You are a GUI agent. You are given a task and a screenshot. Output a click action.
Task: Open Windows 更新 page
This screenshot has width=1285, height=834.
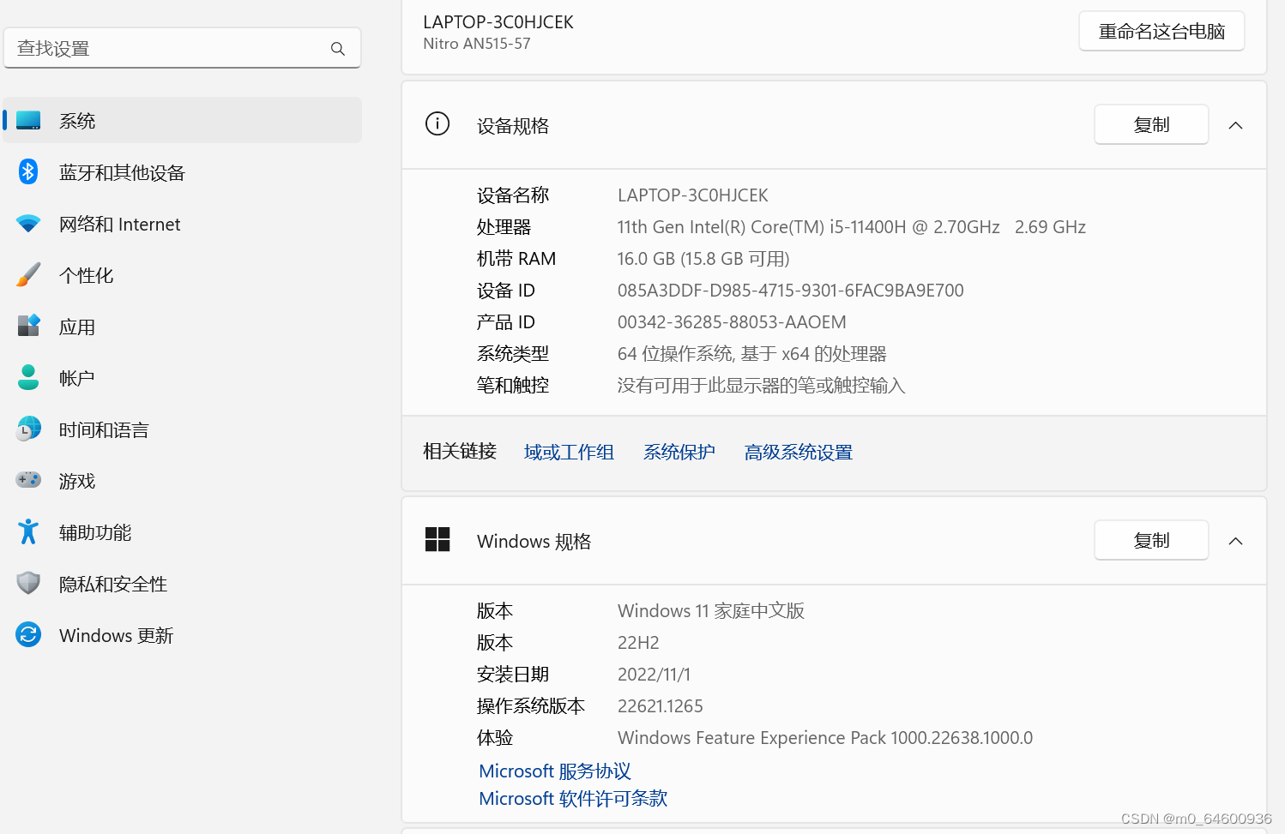183,634
